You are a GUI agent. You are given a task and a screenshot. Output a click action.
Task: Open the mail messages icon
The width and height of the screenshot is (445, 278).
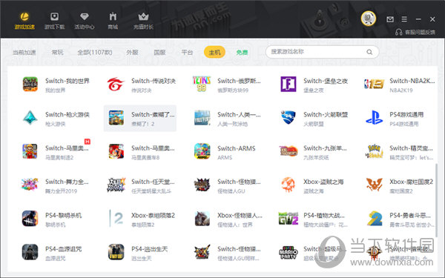pyautogui.click(x=390, y=19)
